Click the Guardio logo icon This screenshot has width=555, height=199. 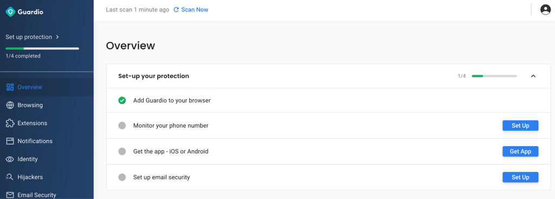click(10, 12)
